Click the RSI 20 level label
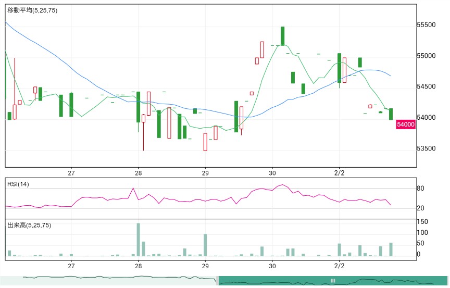Screen dimensions: 450x288 pyautogui.click(x=420, y=208)
